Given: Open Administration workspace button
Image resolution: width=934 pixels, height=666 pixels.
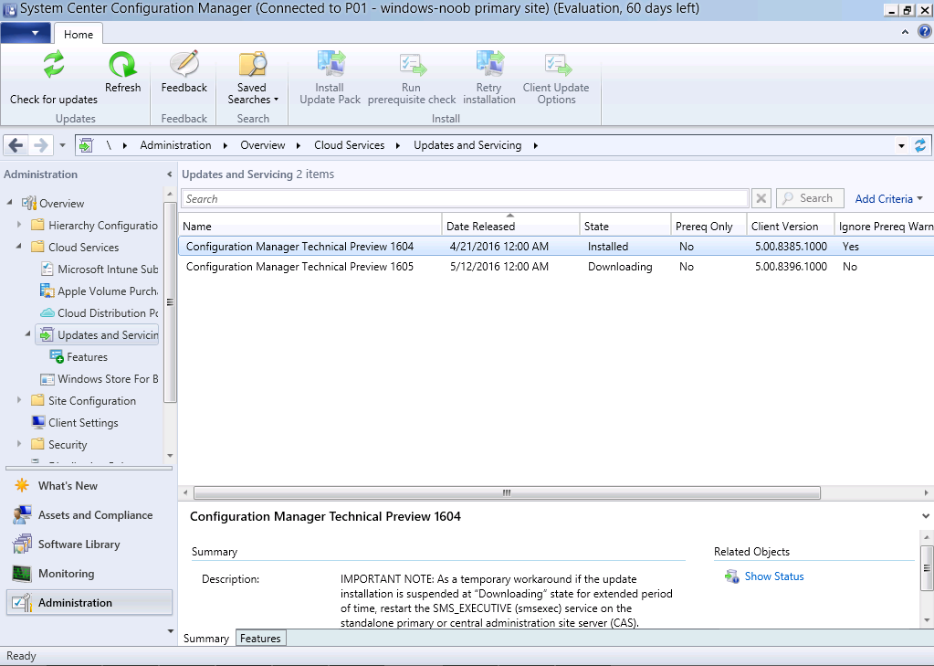Looking at the screenshot, I should pyautogui.click(x=89, y=603).
